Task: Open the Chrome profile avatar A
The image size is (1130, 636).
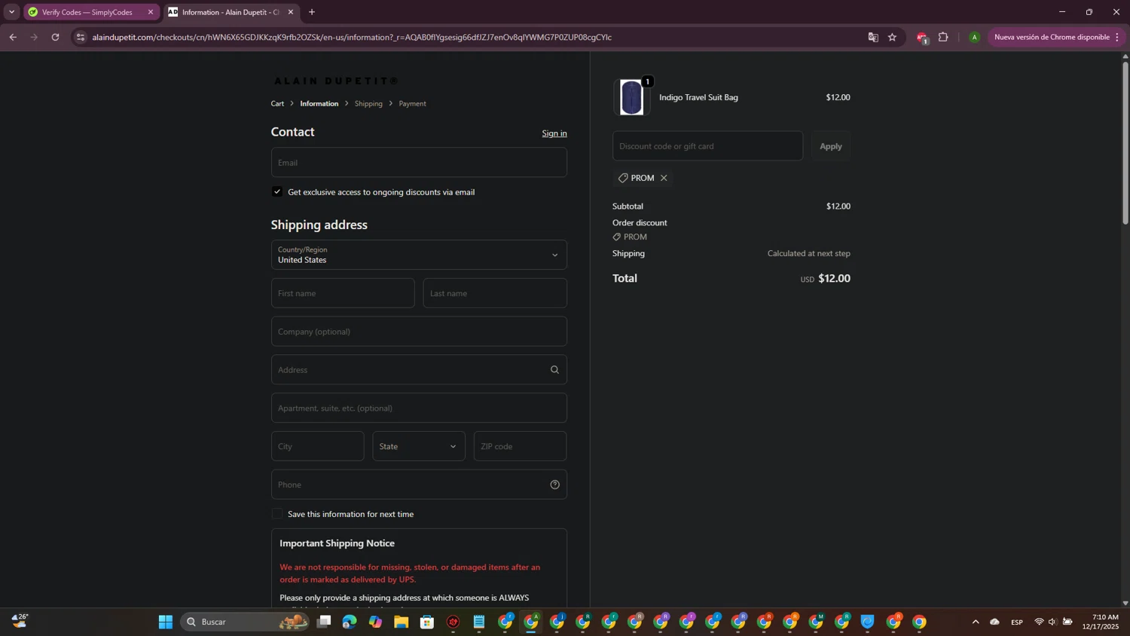Action: (x=974, y=37)
